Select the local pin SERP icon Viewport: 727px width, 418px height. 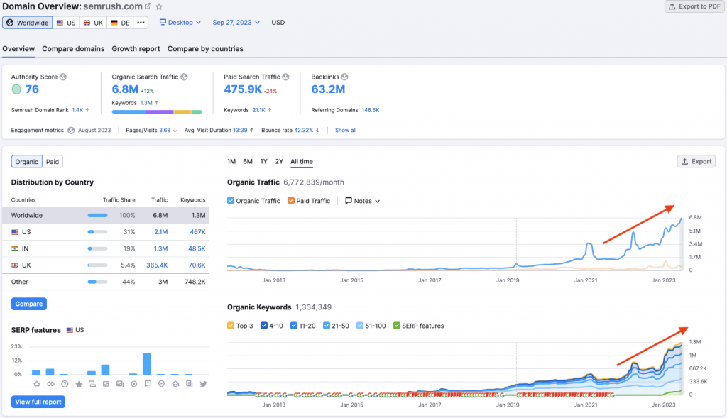point(161,384)
